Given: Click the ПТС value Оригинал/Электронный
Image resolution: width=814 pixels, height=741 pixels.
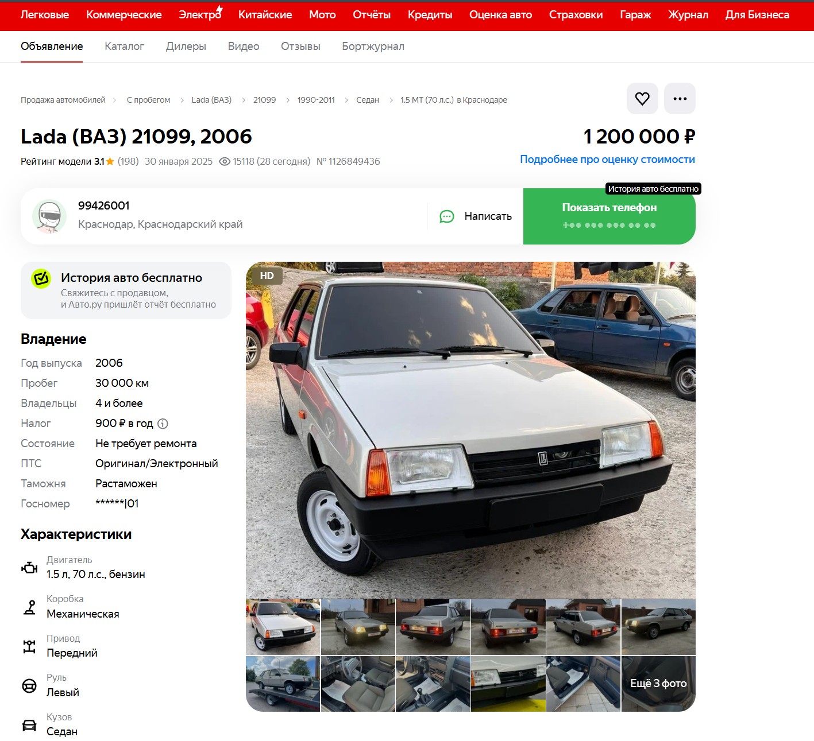Looking at the screenshot, I should tap(157, 463).
